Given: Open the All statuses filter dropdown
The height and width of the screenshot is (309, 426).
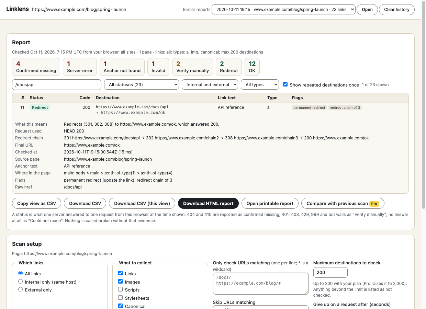Looking at the screenshot, I should pyautogui.click(x=142, y=84).
